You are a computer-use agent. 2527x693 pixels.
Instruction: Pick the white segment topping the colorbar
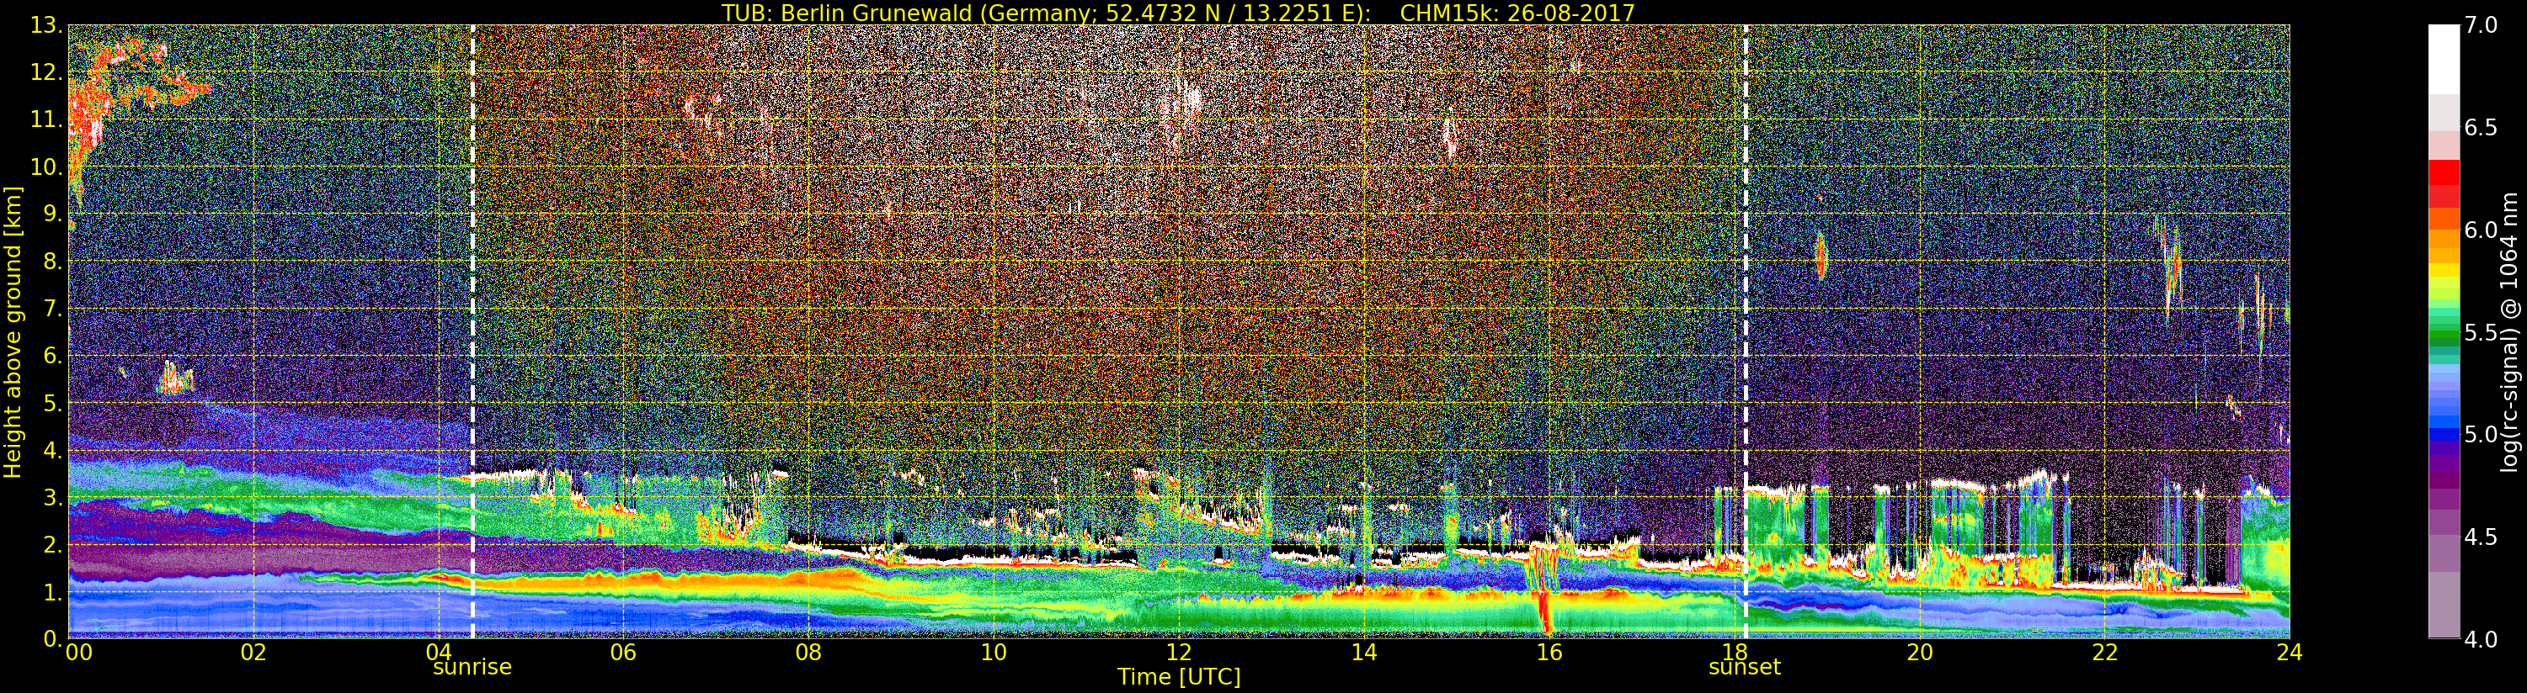click(2444, 59)
